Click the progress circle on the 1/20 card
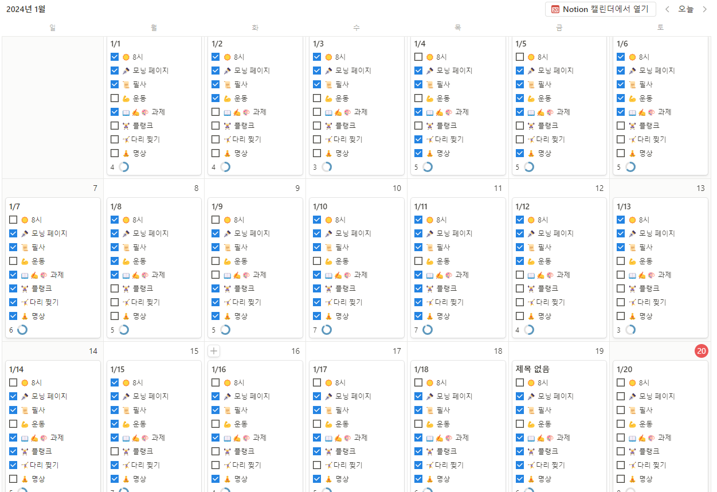Image resolution: width=717 pixels, height=492 pixels. (630, 491)
